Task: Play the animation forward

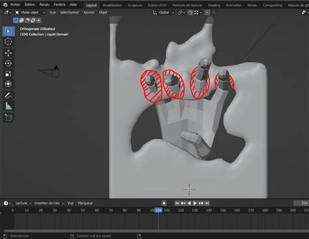Action: pos(195,203)
